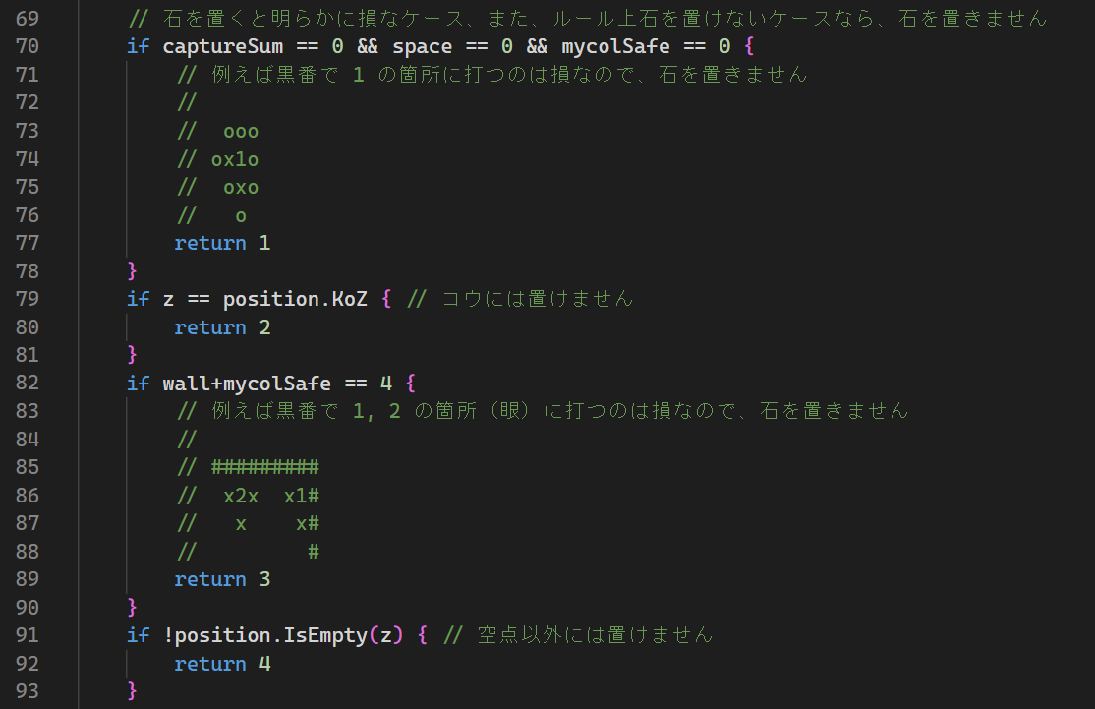Click line number 70 in the gutter
Viewport: 1095px width, 709px height.
pyautogui.click(x=27, y=46)
